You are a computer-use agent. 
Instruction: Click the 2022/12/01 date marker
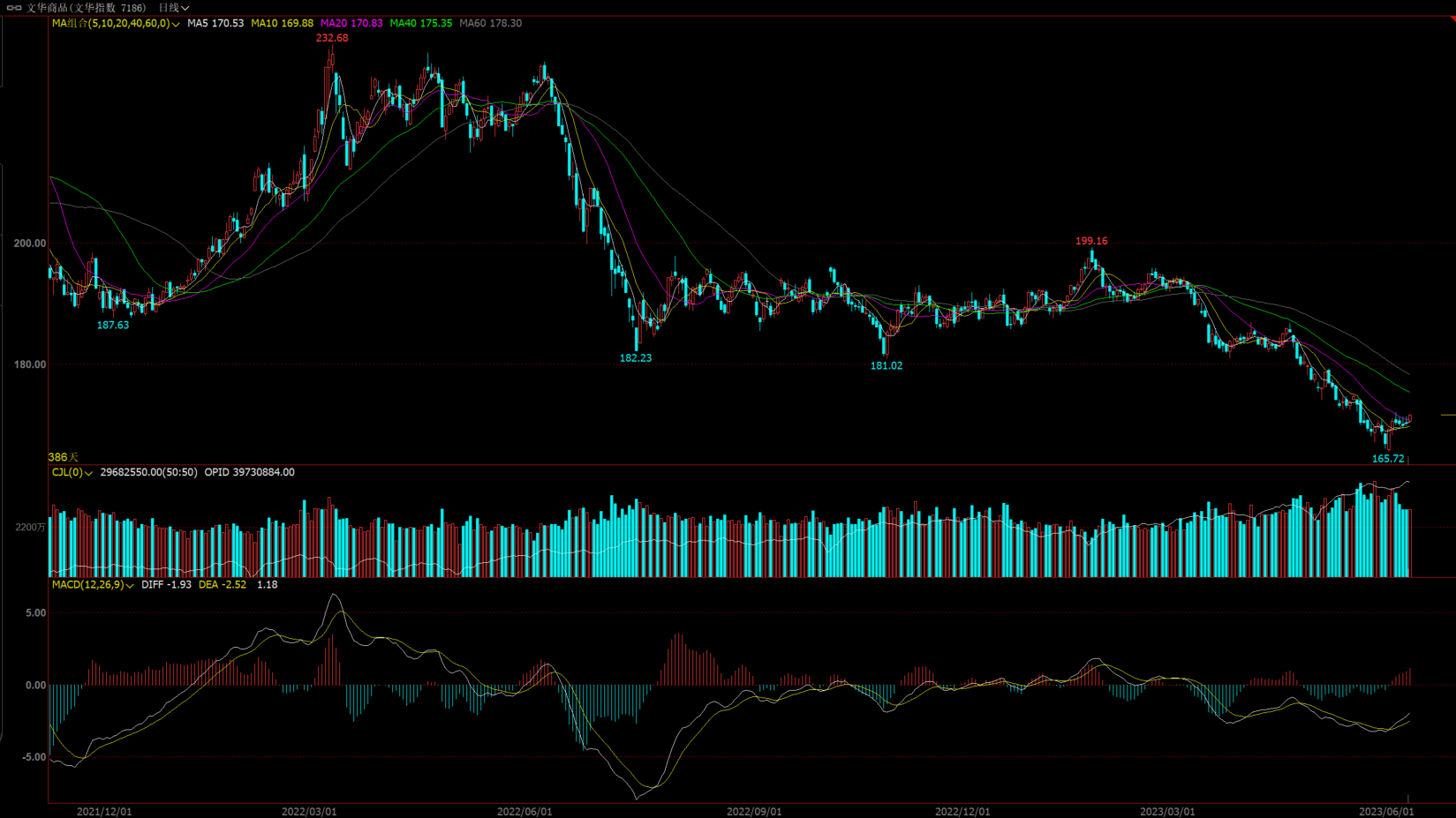[x=962, y=812]
